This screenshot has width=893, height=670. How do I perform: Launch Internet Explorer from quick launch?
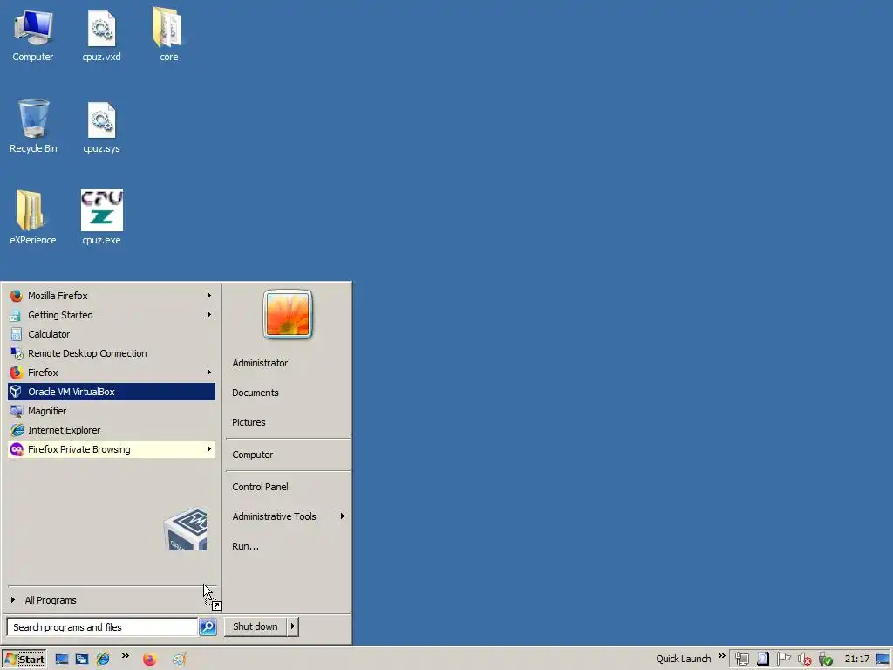(103, 660)
